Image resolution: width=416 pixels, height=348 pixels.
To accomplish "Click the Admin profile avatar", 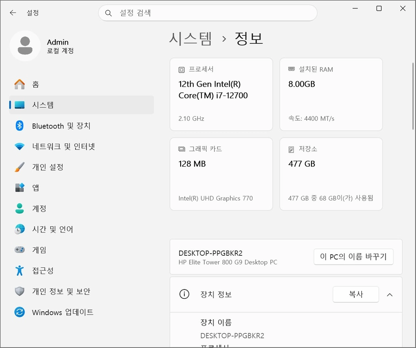I will 25,45.
